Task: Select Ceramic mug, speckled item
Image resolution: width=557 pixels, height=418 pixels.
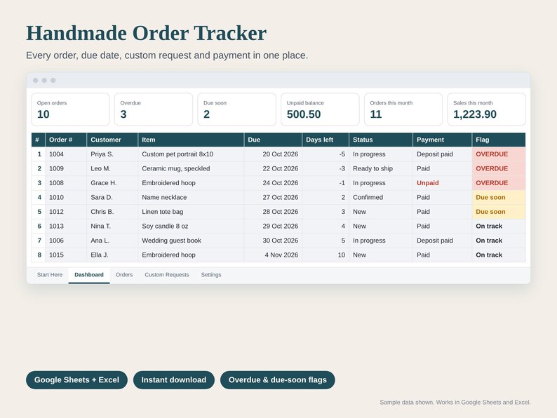Action: click(191, 169)
